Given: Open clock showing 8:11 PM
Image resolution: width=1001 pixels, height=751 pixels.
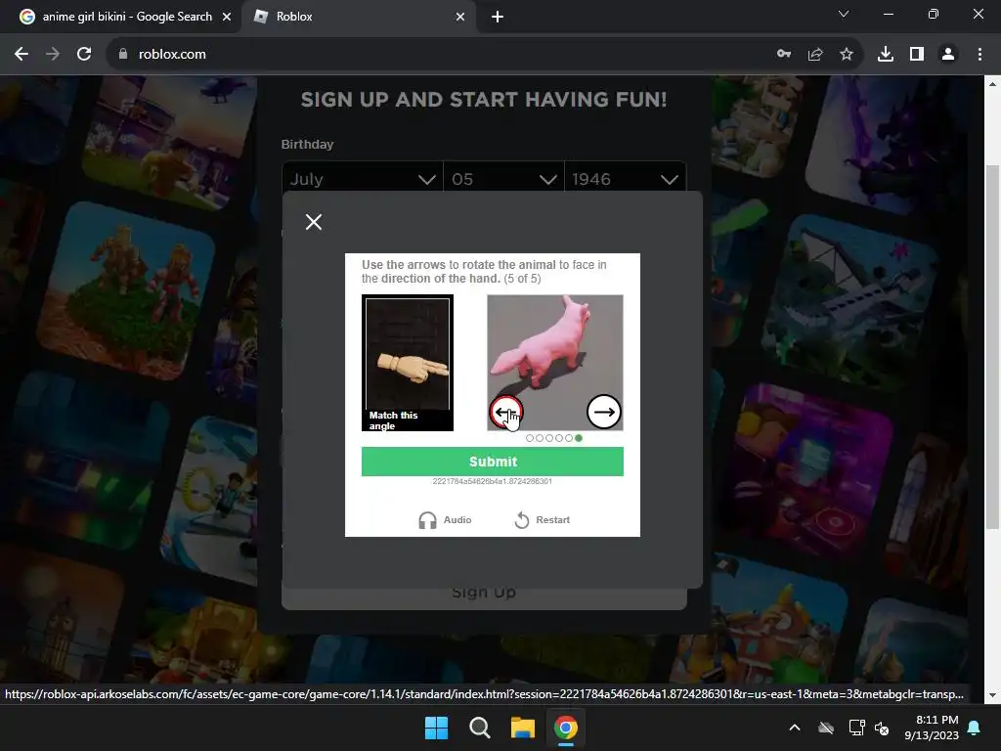Looking at the screenshot, I should coord(932,728).
